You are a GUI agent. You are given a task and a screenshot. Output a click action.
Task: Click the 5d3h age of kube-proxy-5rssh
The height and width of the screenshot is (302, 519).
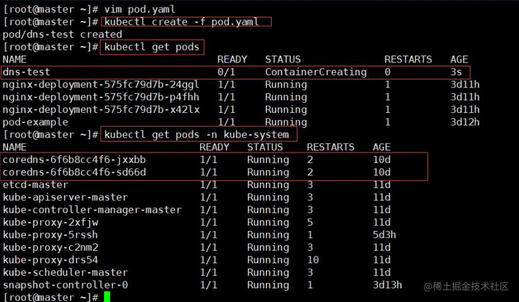pos(384,235)
